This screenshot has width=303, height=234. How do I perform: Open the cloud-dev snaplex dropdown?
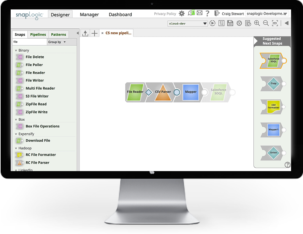point(187,24)
